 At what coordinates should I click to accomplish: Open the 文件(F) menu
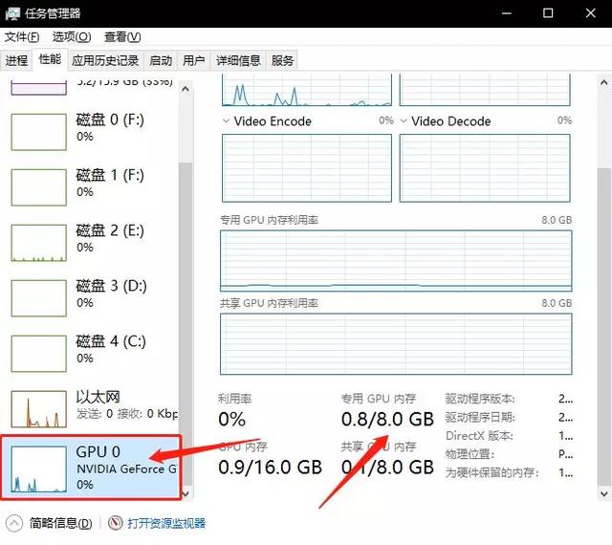point(22,37)
